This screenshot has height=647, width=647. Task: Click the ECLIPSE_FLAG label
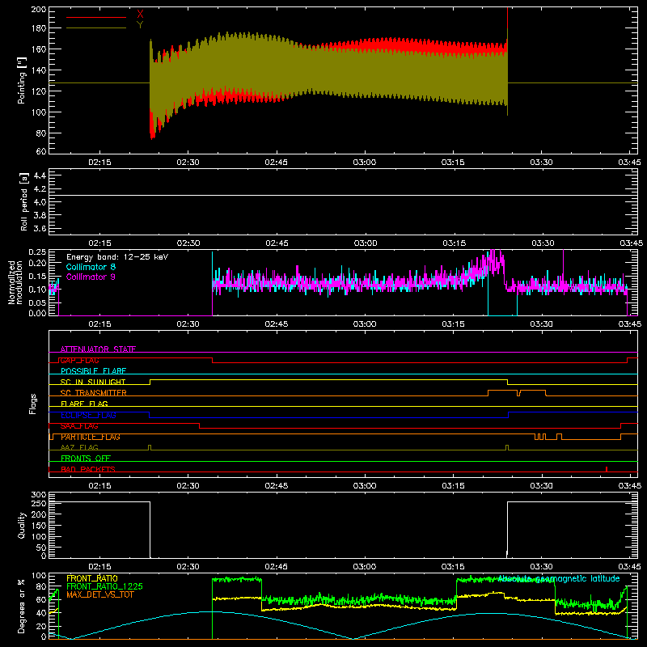88,415
